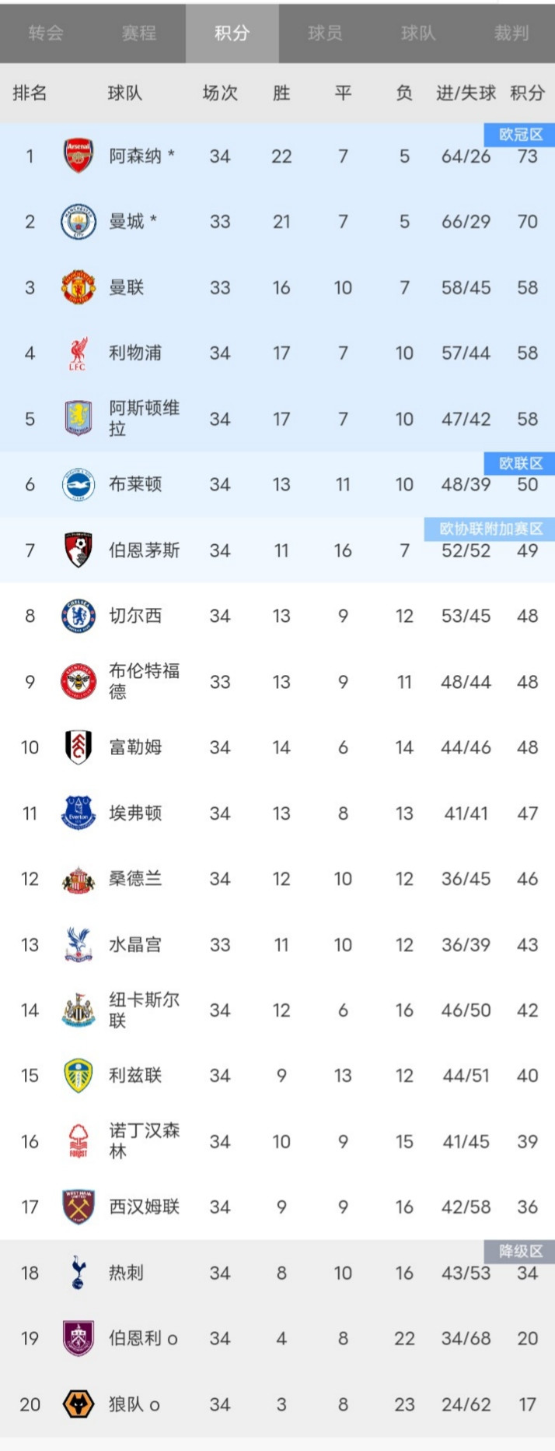
Task: Open team name 布莱顿
Action: pyautogui.click(x=135, y=484)
